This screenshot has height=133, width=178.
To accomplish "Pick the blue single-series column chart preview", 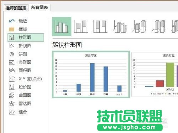I will tap(91, 74).
